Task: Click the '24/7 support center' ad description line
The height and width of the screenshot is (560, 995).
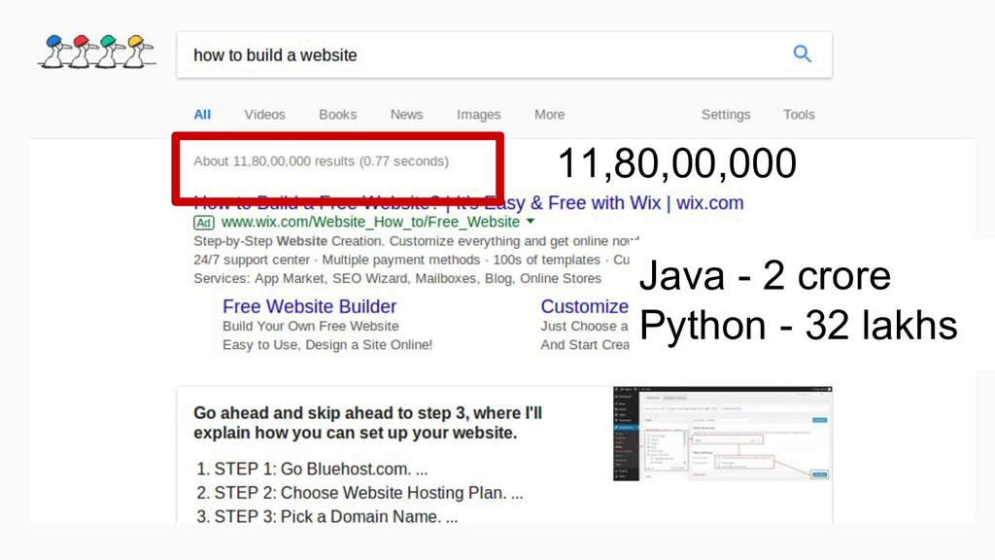Action: [411, 260]
